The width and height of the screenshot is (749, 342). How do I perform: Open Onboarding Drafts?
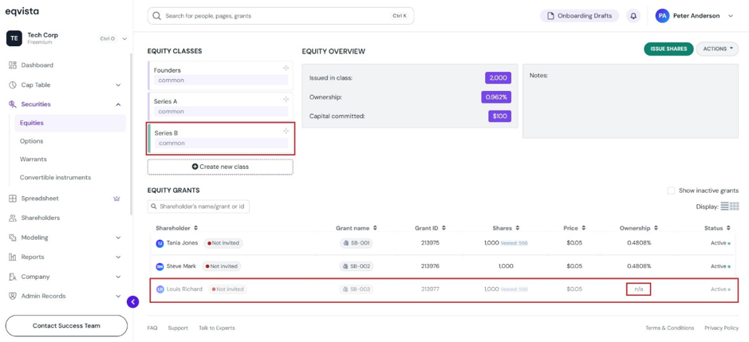pyautogui.click(x=579, y=16)
